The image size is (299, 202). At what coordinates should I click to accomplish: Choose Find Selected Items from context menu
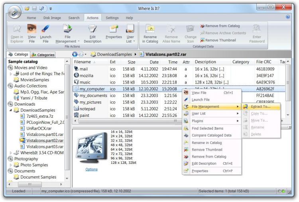pyautogui.click(x=207, y=128)
